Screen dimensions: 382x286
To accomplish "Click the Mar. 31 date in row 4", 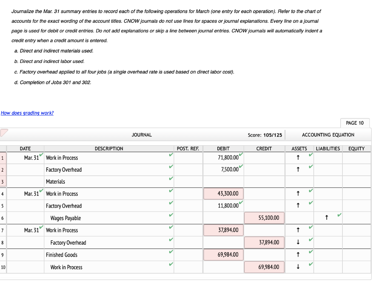I will [31, 194].
